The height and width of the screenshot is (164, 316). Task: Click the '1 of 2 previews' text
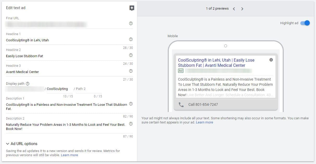pyautogui.click(x=217, y=9)
